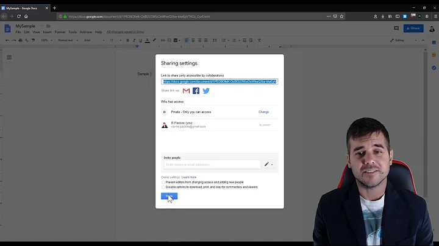Click the Paint format toolbar icon
This screenshot has width=439, height=246.
34,40
